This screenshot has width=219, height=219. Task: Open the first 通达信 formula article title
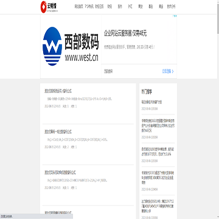(58, 91)
